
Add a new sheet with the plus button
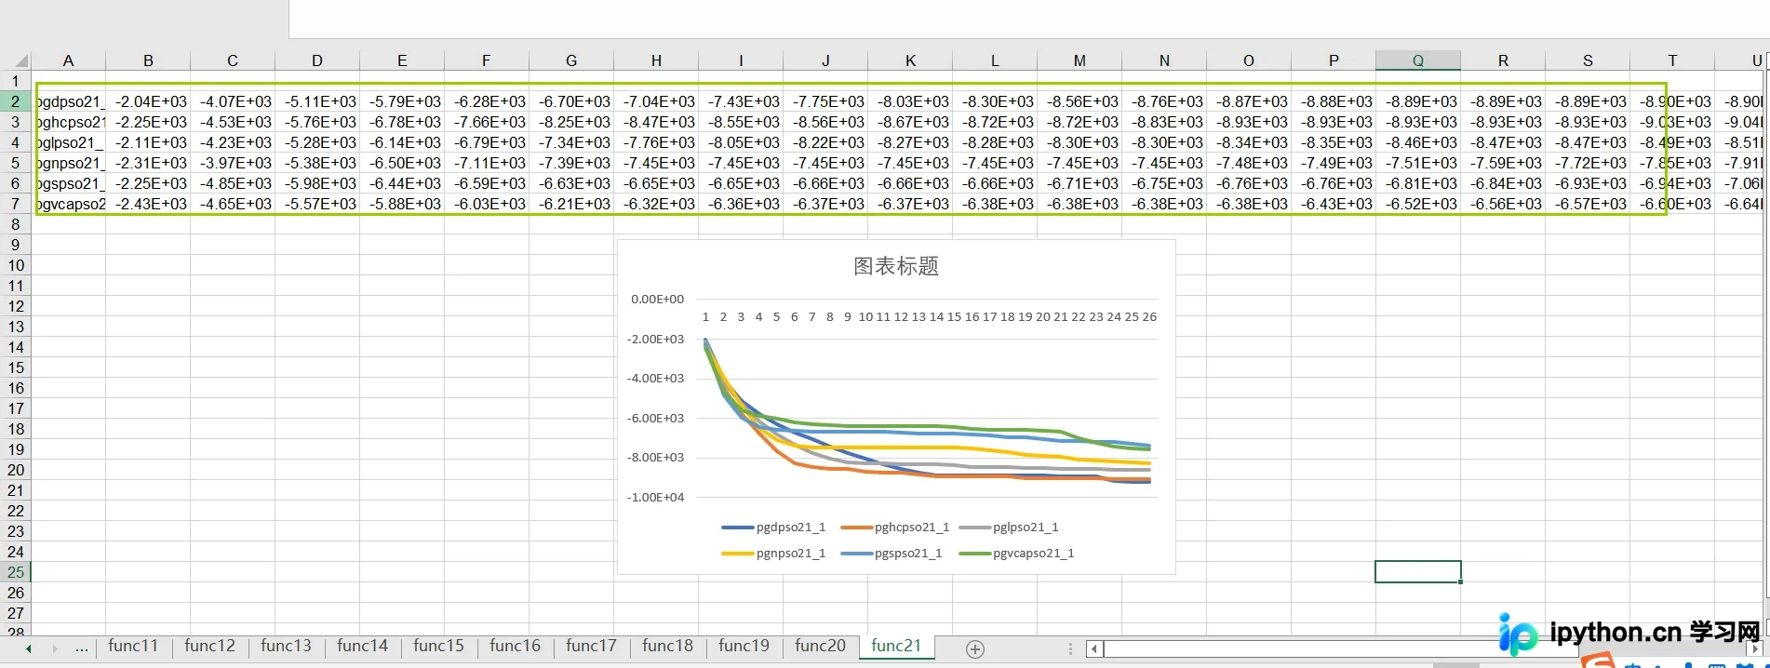coord(974,649)
